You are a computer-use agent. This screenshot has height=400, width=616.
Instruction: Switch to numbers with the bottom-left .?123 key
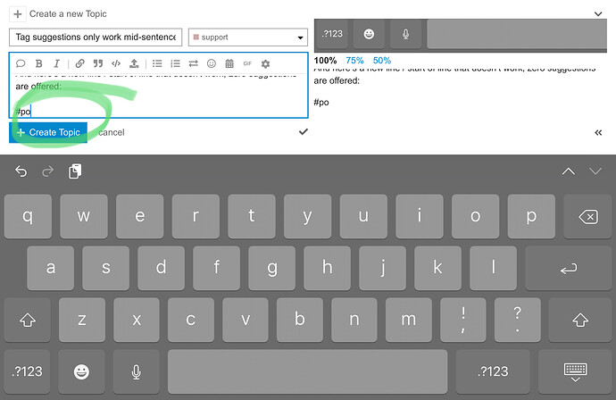coord(27,371)
